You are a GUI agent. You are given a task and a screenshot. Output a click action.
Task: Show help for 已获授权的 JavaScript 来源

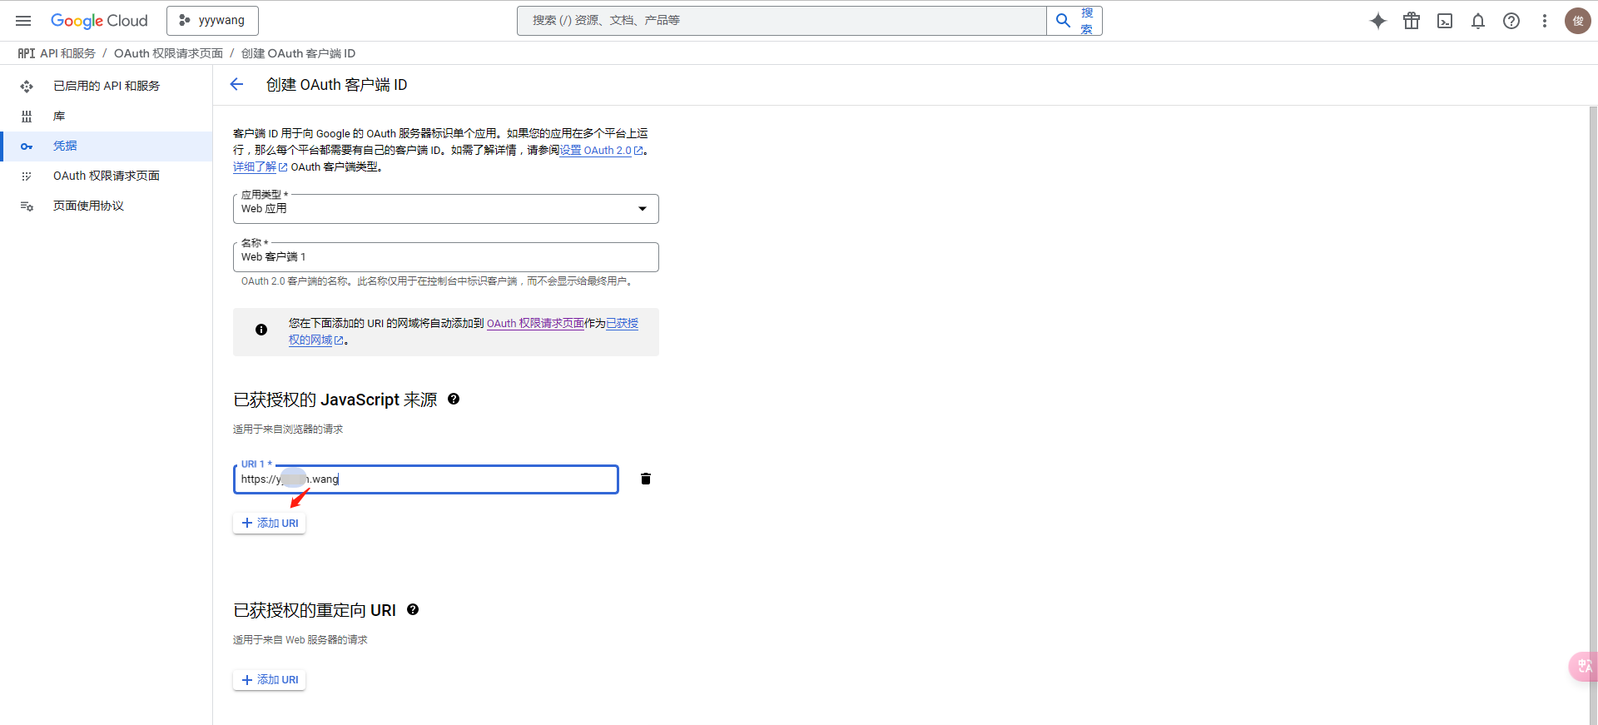tap(454, 399)
